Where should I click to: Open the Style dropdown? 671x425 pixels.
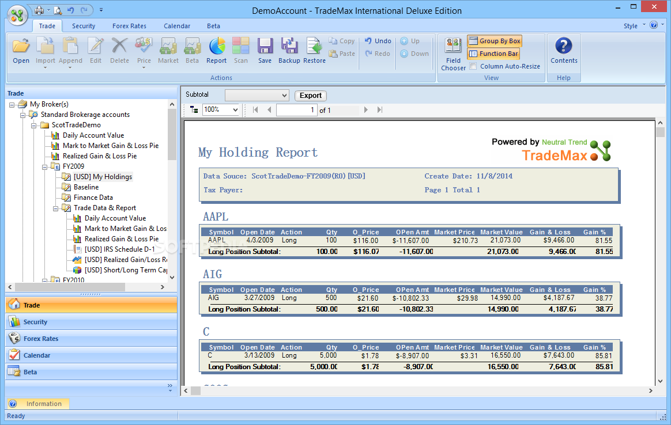pos(634,26)
